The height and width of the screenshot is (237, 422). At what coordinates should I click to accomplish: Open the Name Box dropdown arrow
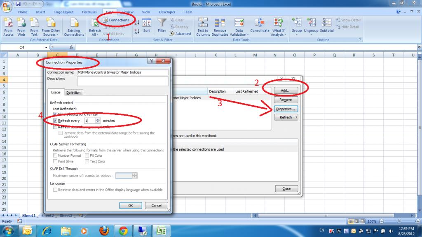tap(46, 47)
